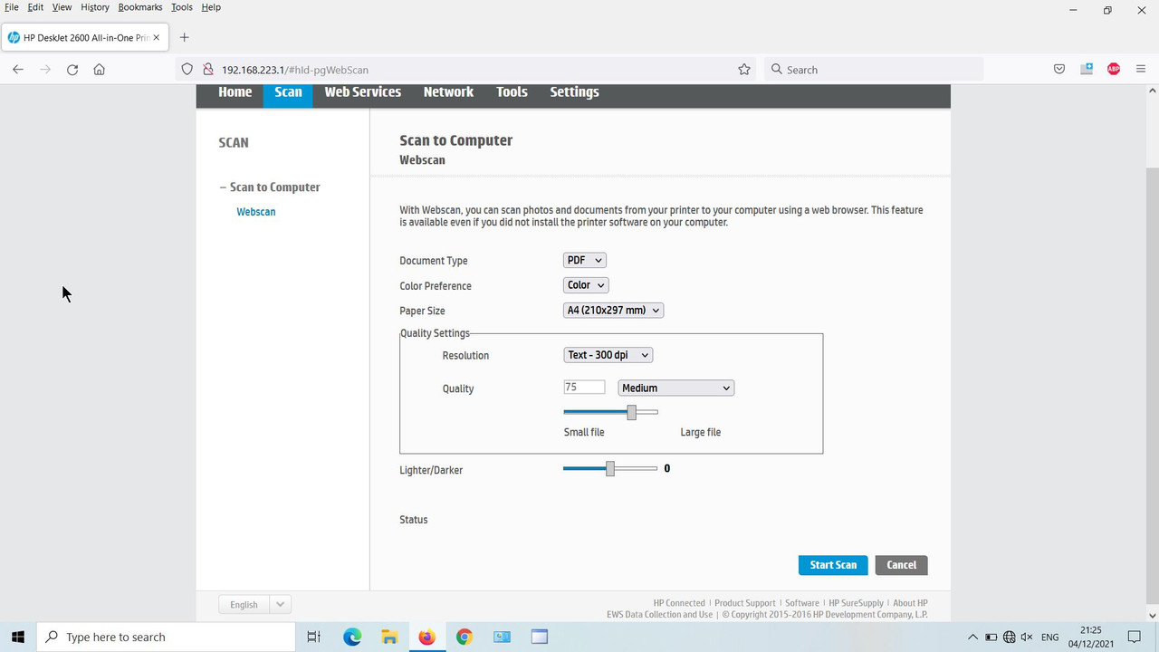Screen dimensions: 1159x652
Task: Click the ENG input language indicator
Action: [x=1050, y=638]
